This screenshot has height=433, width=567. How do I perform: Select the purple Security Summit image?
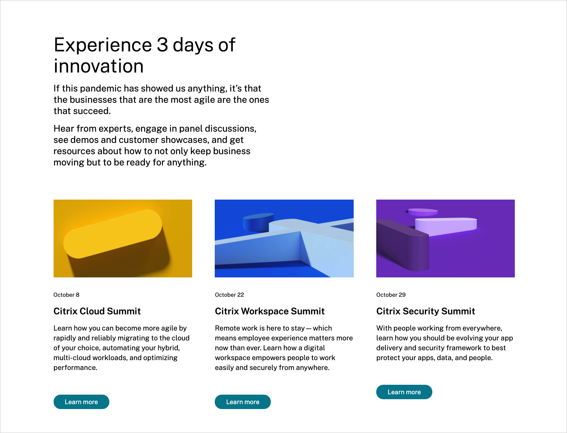click(x=445, y=238)
